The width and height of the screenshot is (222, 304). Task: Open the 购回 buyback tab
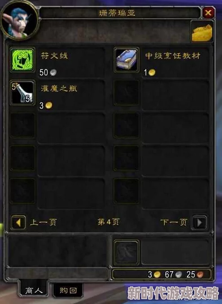pyautogui.click(x=68, y=290)
